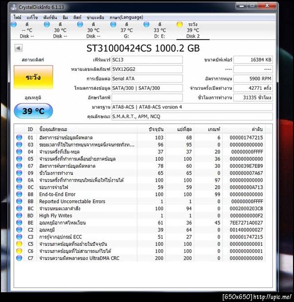Image resolution: width=294 pixels, height=302 pixels.
Task: Click the power on count field 42771
Action: (253, 88)
